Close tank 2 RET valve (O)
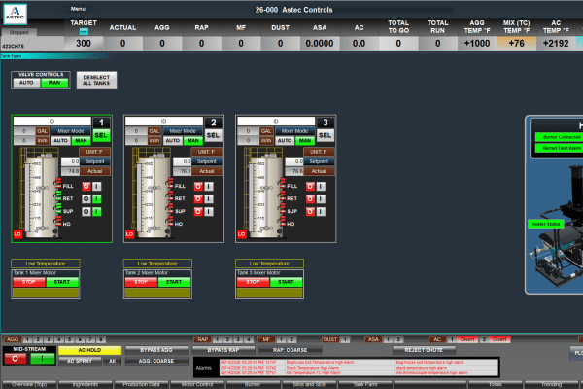The height and width of the screenshot is (389, 583). [x=198, y=199]
